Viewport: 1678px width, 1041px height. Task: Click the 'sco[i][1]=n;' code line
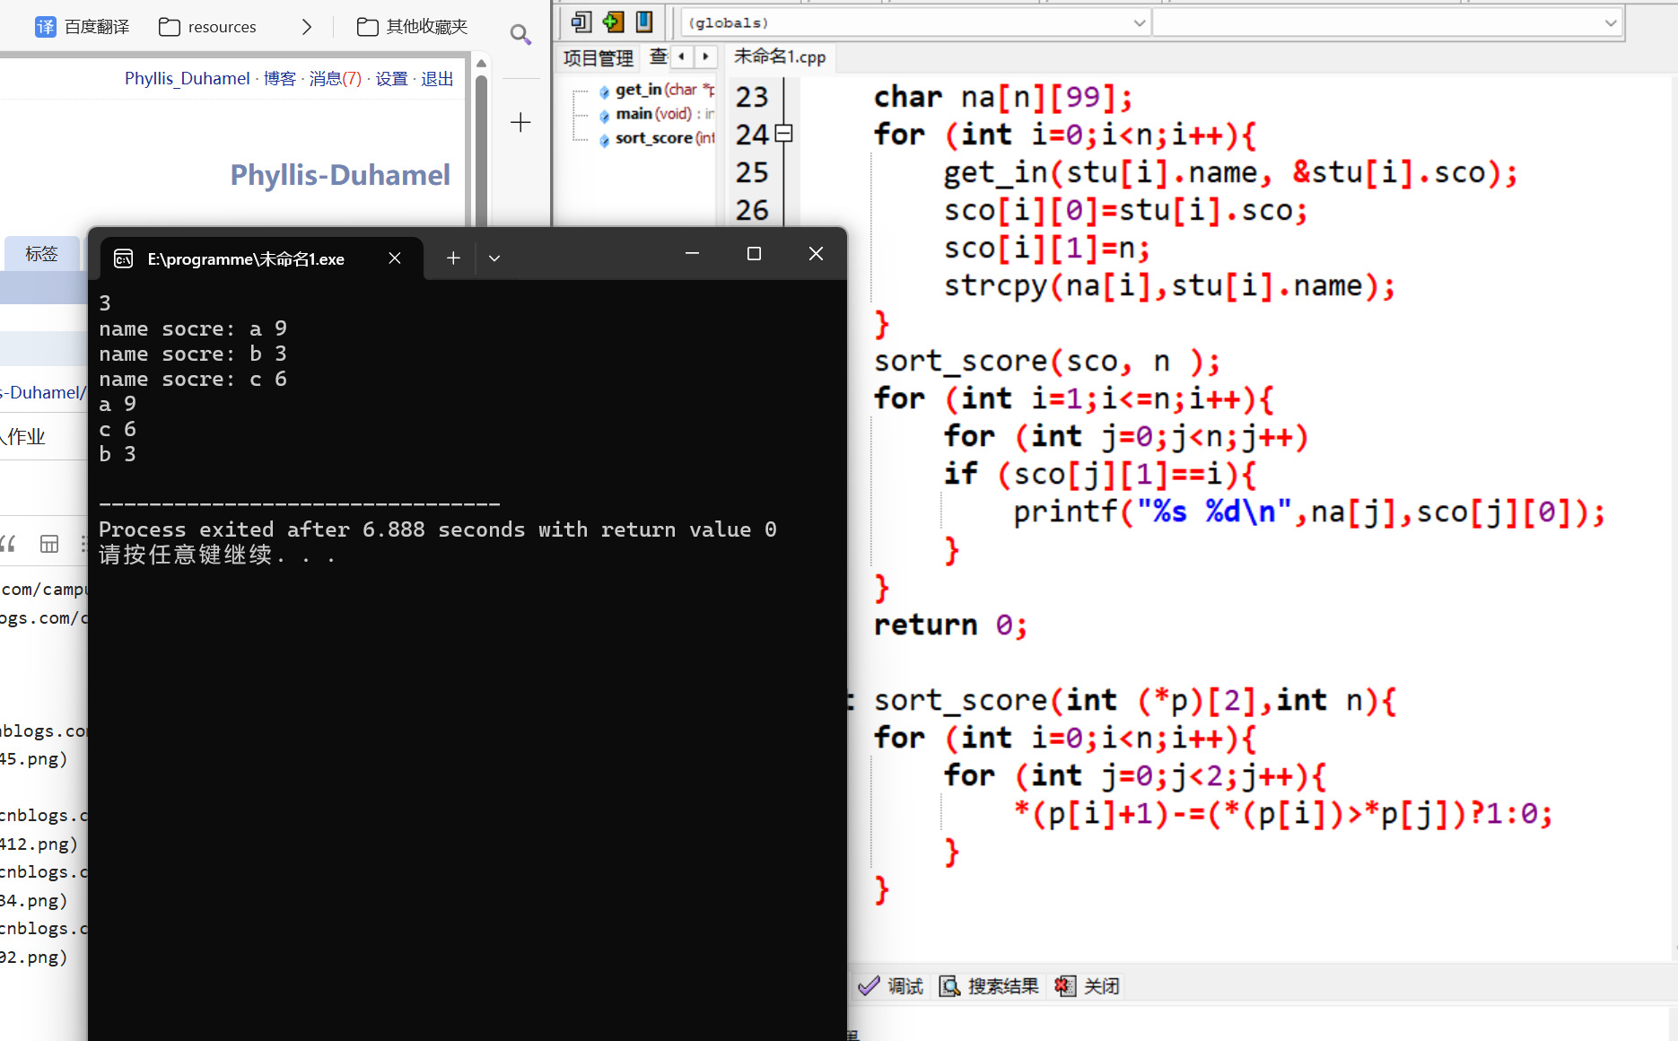[x=1046, y=248]
